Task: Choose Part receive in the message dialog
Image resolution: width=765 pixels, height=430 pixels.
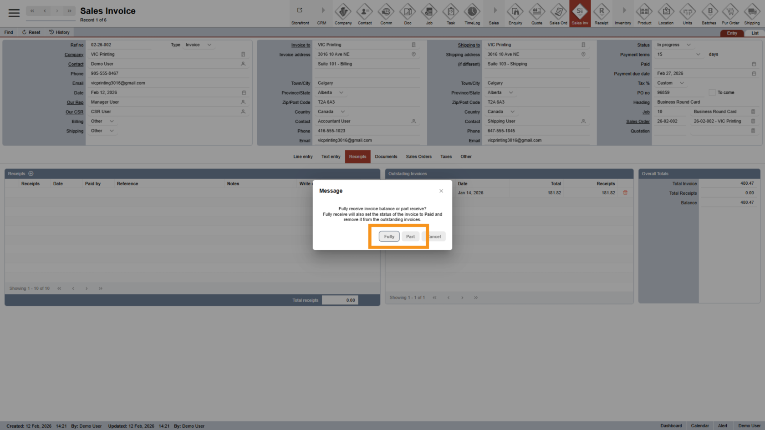Action: [x=410, y=236]
